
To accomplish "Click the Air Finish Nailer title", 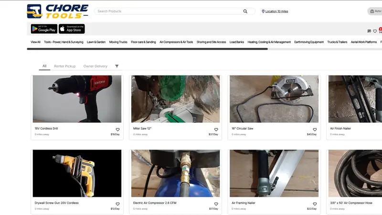I will coord(340,129).
